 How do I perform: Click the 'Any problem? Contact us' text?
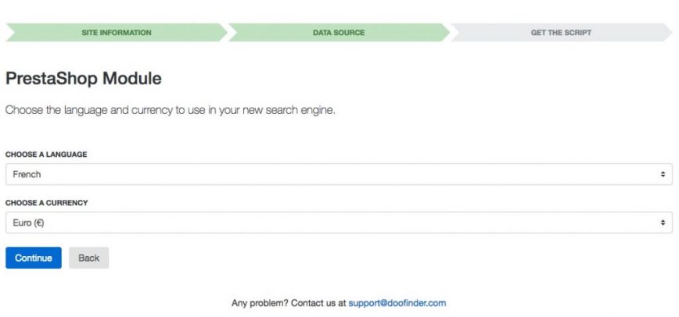[x=288, y=303]
